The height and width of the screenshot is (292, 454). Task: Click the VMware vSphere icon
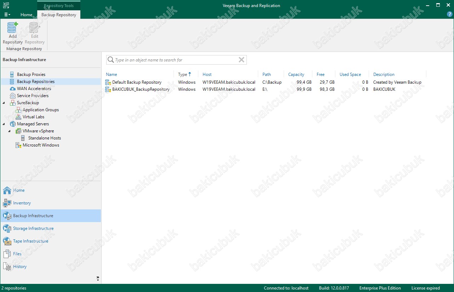pyautogui.click(x=18, y=131)
